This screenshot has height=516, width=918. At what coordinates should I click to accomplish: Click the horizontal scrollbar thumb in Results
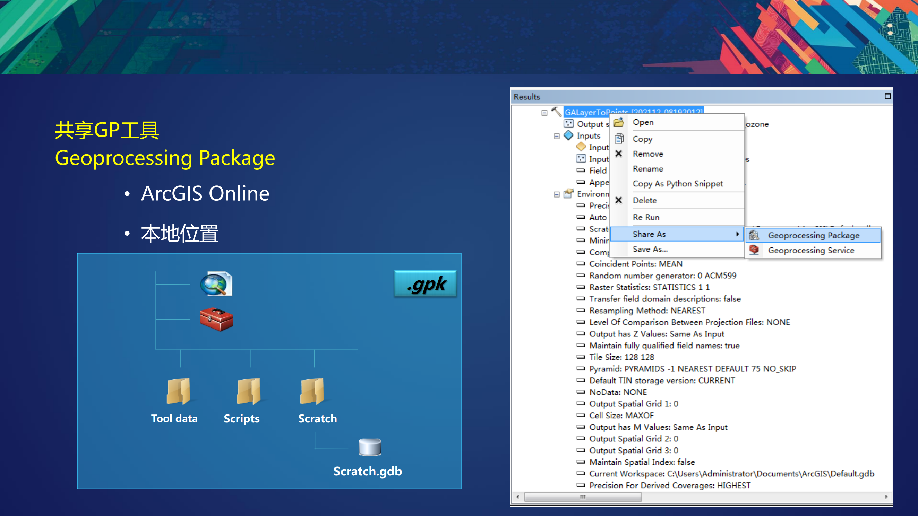pos(583,497)
